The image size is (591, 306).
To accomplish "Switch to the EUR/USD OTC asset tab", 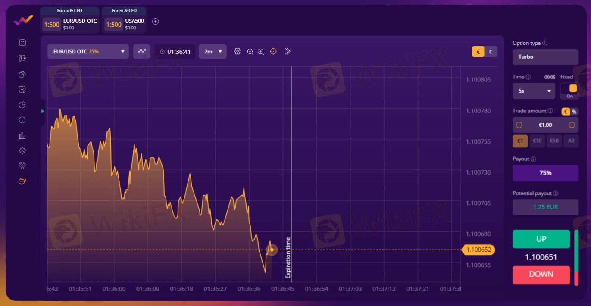I will click(x=69, y=20).
